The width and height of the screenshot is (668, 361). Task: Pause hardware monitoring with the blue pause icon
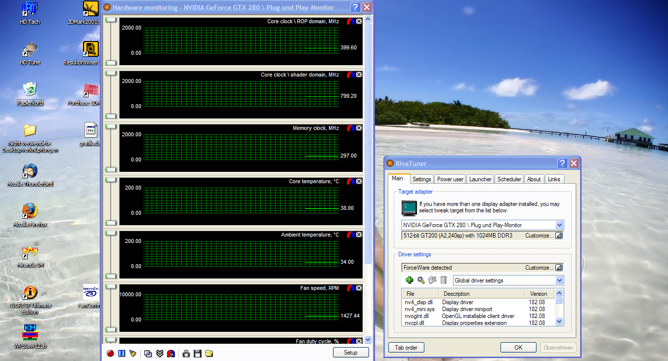pyautogui.click(x=122, y=353)
